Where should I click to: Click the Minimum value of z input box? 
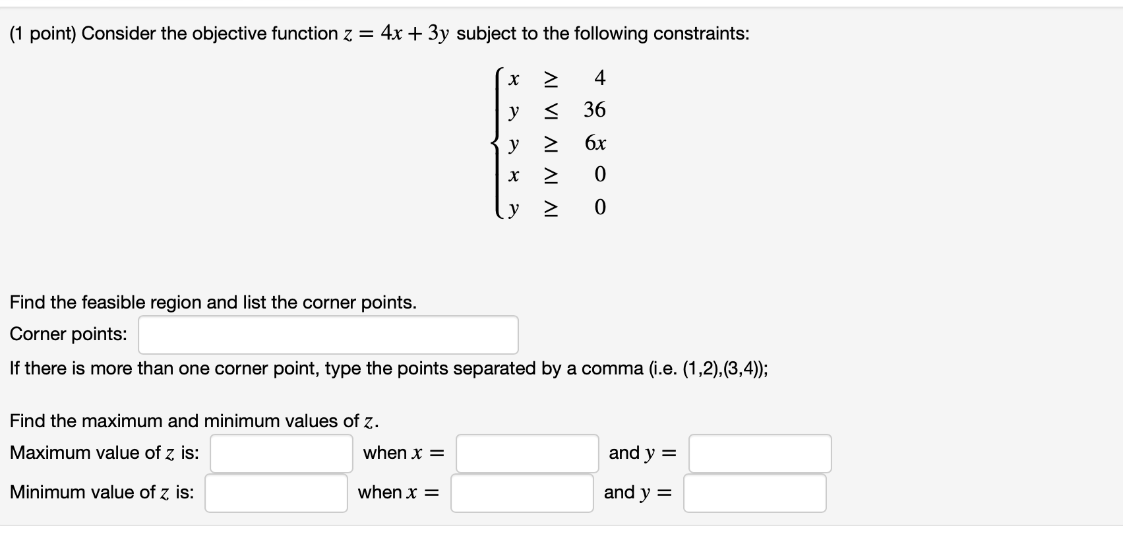276,492
